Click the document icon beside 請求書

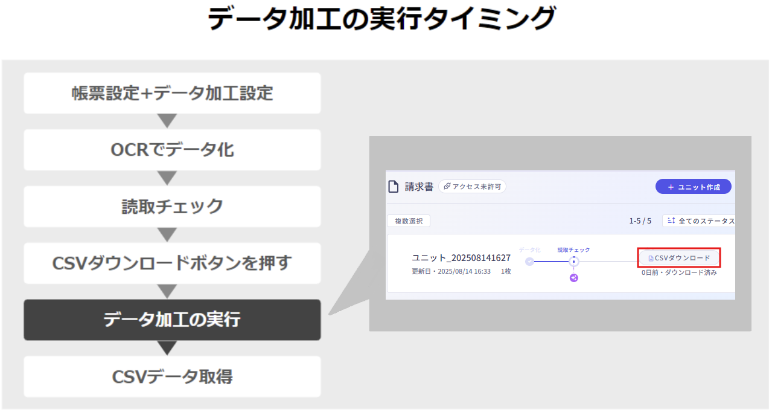pos(394,187)
